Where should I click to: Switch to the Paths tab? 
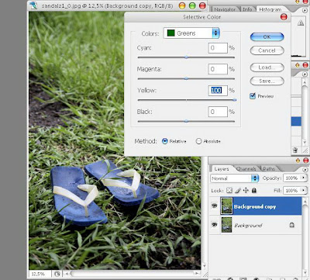point(269,169)
